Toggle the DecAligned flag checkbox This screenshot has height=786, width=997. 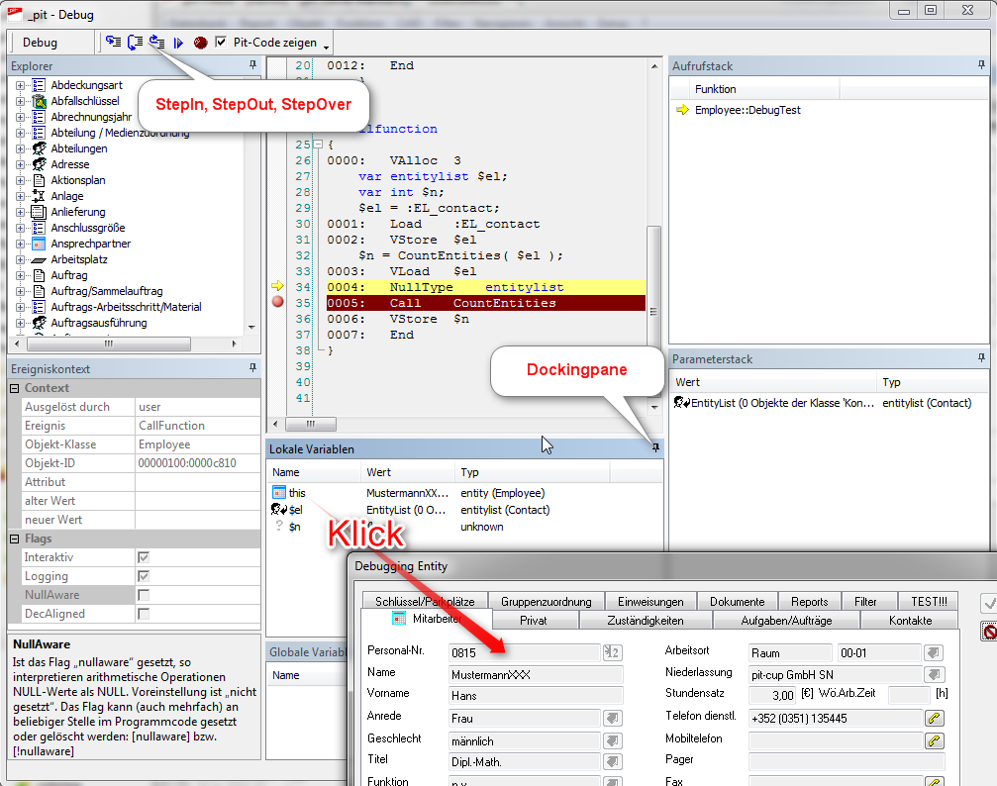point(144,614)
